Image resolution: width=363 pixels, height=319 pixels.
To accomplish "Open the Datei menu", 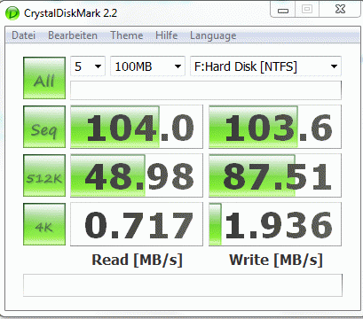I will 23,35.
